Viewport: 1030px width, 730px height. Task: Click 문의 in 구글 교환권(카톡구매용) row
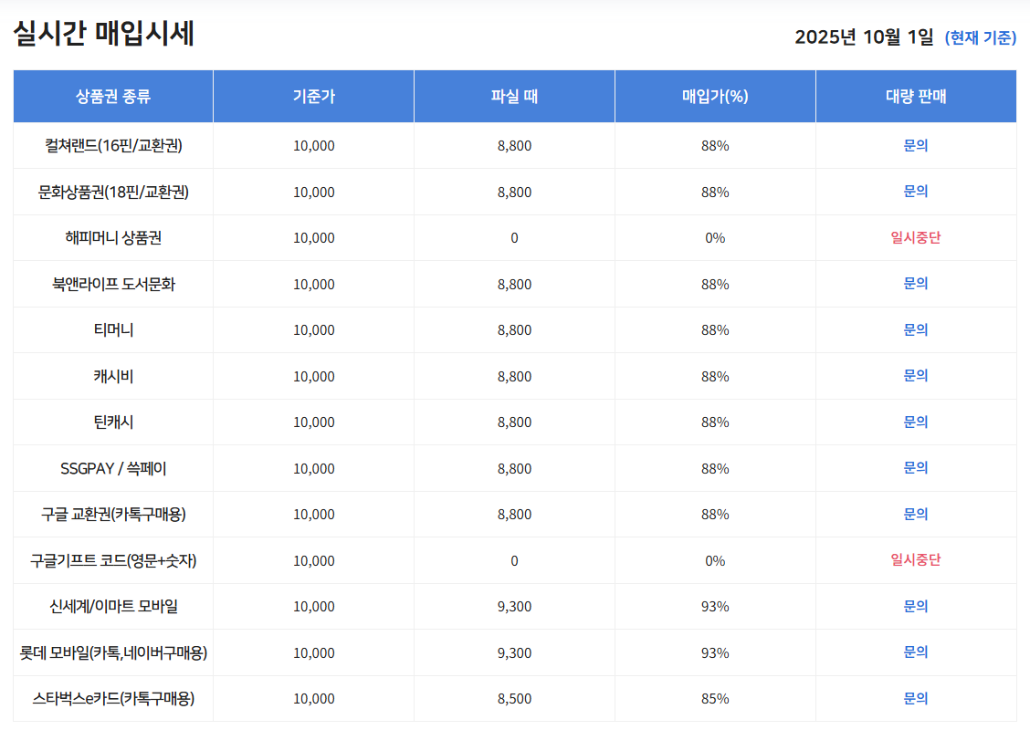point(916,514)
